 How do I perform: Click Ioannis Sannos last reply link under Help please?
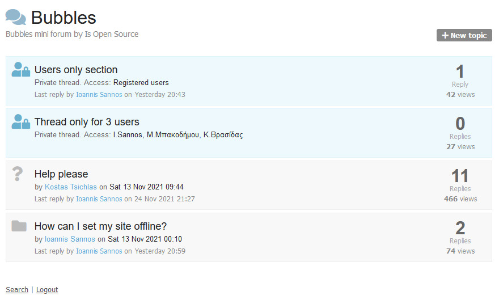coord(99,199)
